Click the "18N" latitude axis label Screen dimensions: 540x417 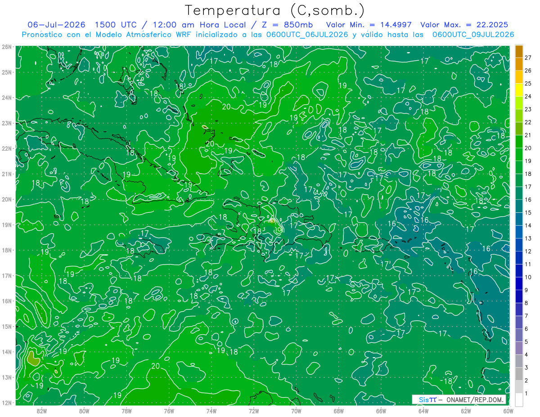coord(7,250)
